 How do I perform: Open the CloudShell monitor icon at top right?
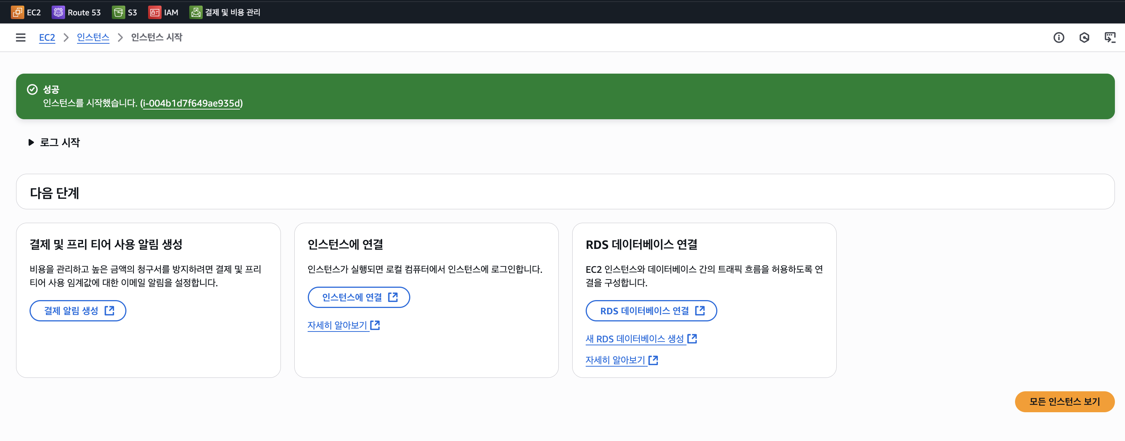pyautogui.click(x=1110, y=37)
